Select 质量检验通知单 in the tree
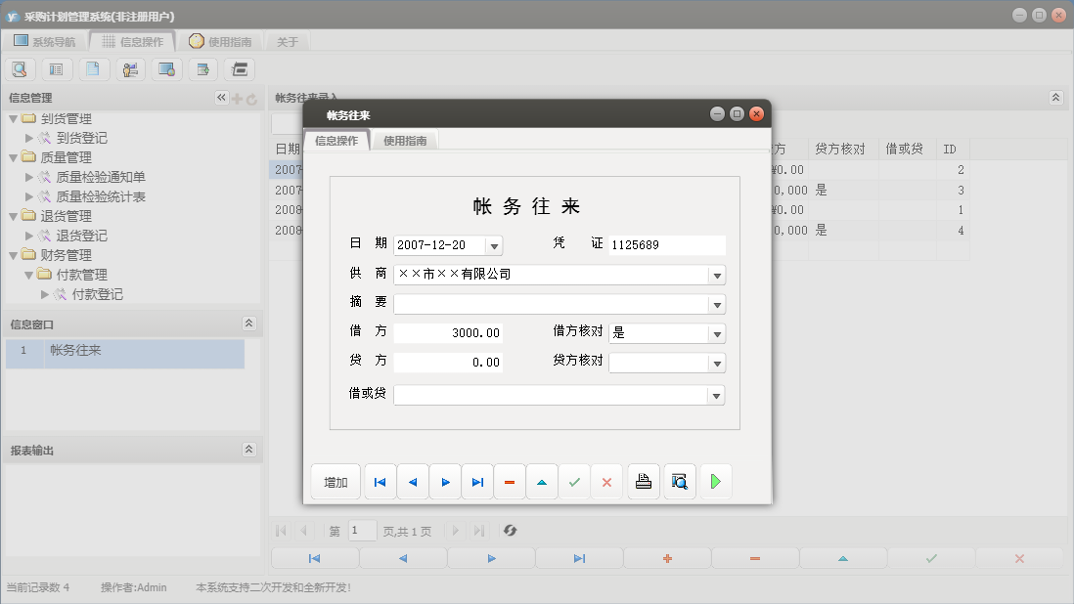This screenshot has height=604, width=1074. click(100, 177)
